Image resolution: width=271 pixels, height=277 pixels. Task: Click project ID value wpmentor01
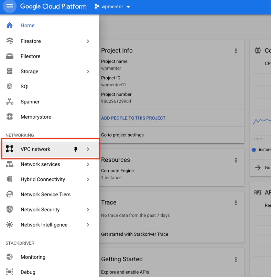113,85
